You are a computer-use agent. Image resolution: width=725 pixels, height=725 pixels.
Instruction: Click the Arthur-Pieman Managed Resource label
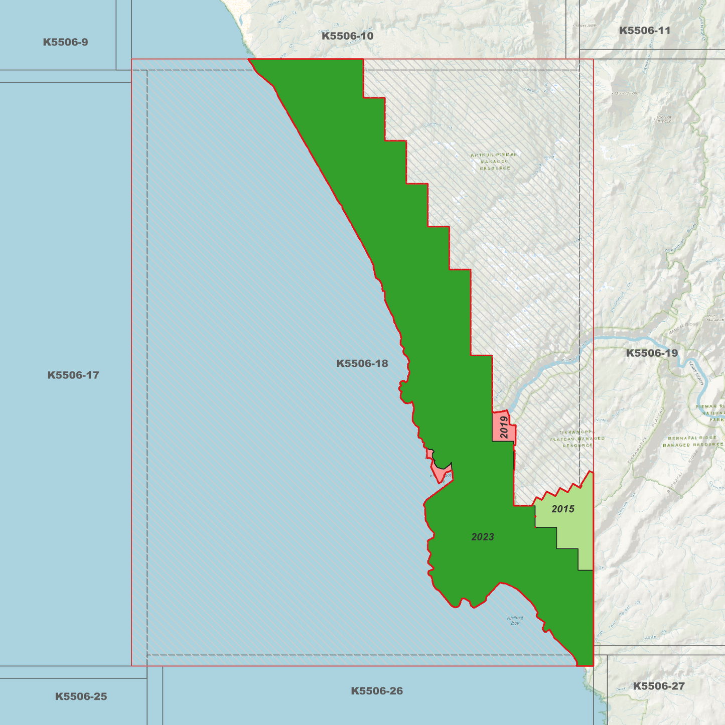coord(494,162)
